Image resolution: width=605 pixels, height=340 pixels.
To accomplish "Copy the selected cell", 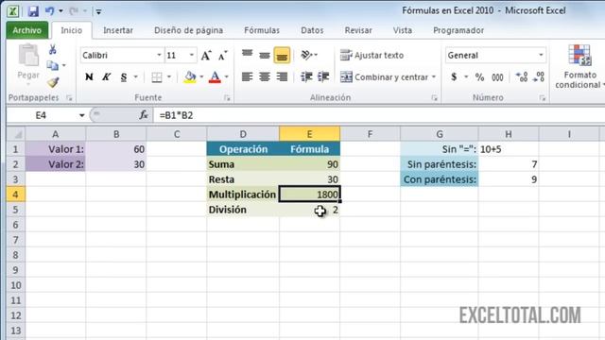I will coord(53,65).
